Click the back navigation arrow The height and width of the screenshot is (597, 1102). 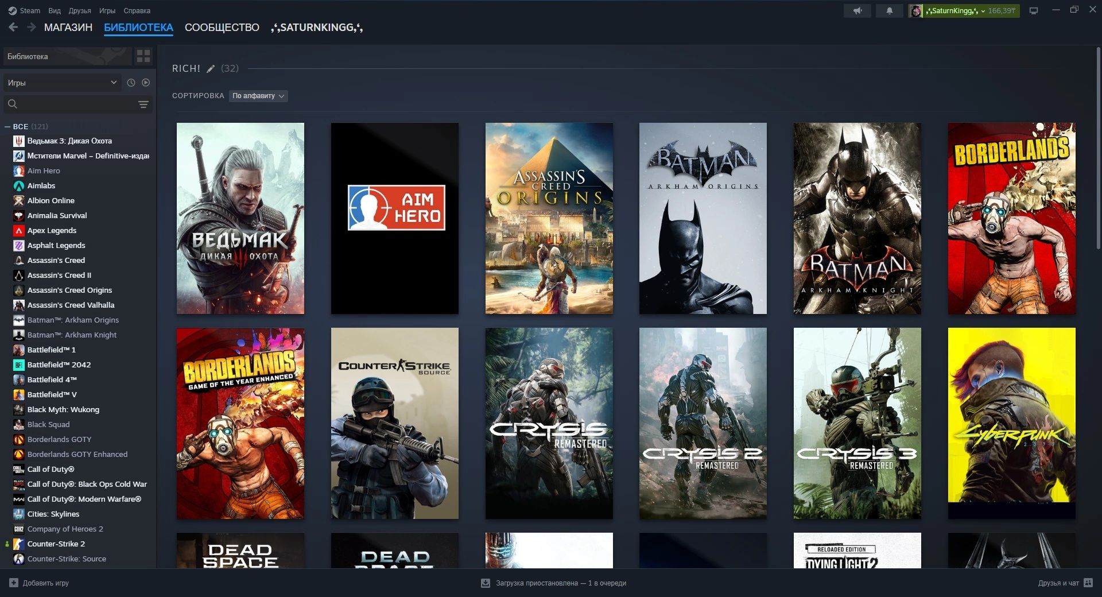pyautogui.click(x=13, y=27)
